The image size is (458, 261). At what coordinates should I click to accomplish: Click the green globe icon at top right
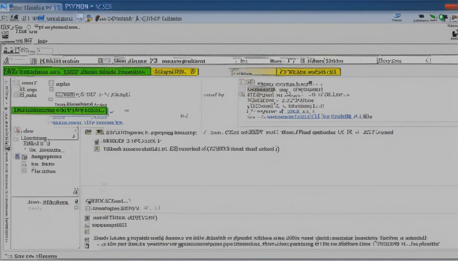pyautogui.click(x=442, y=17)
